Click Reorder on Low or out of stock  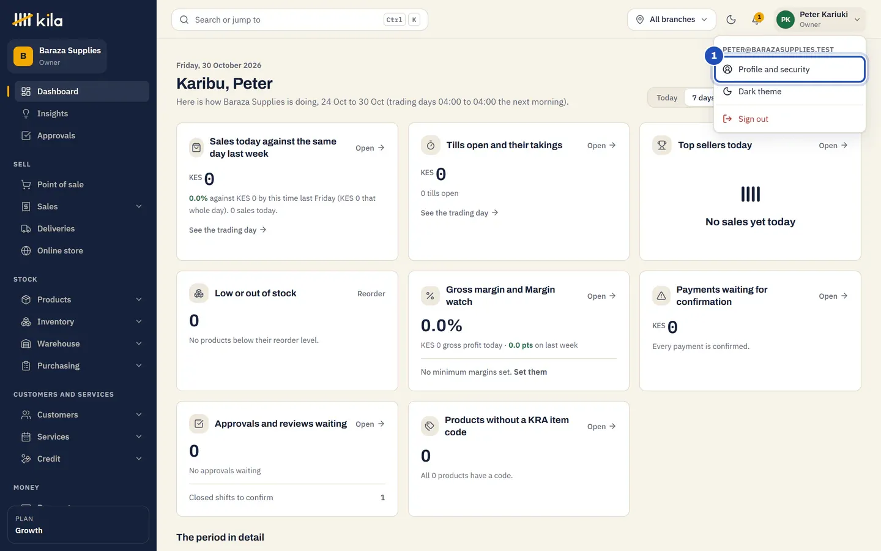coord(371,294)
